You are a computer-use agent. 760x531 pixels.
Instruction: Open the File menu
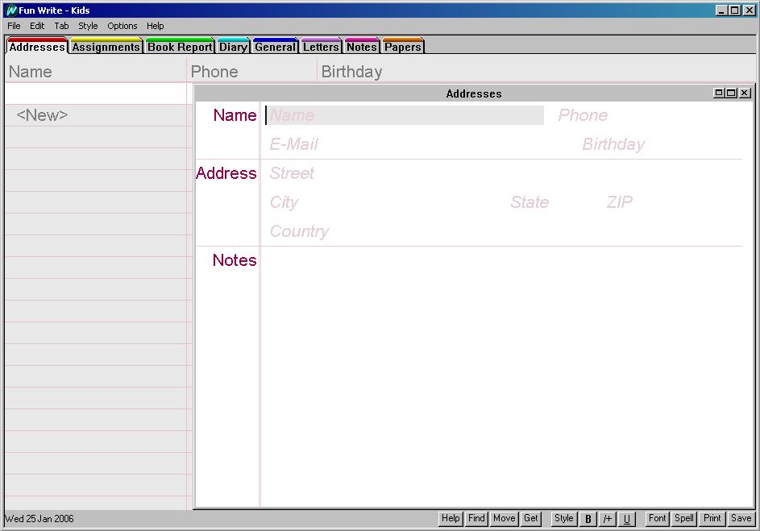pos(14,26)
